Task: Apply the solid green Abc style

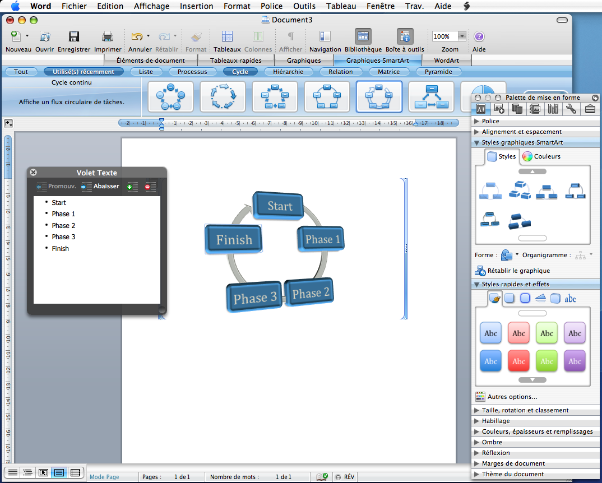Action: 547,361
